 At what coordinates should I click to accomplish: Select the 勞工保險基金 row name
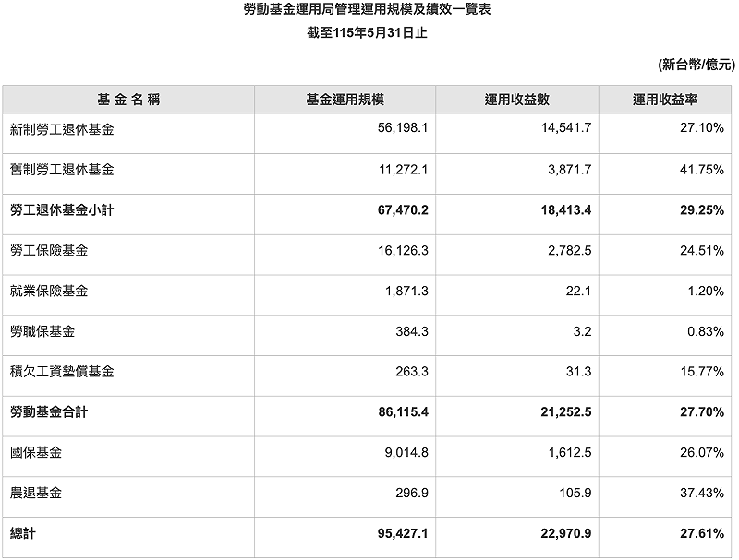(x=49, y=250)
